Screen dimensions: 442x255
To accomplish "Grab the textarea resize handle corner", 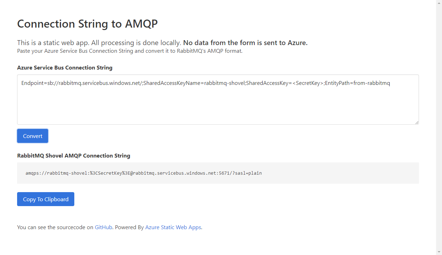I will coord(417,122).
